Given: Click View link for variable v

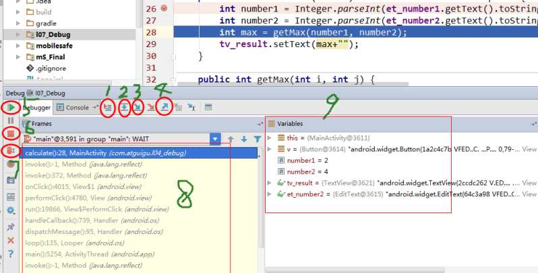Looking at the screenshot, I should [x=529, y=149].
